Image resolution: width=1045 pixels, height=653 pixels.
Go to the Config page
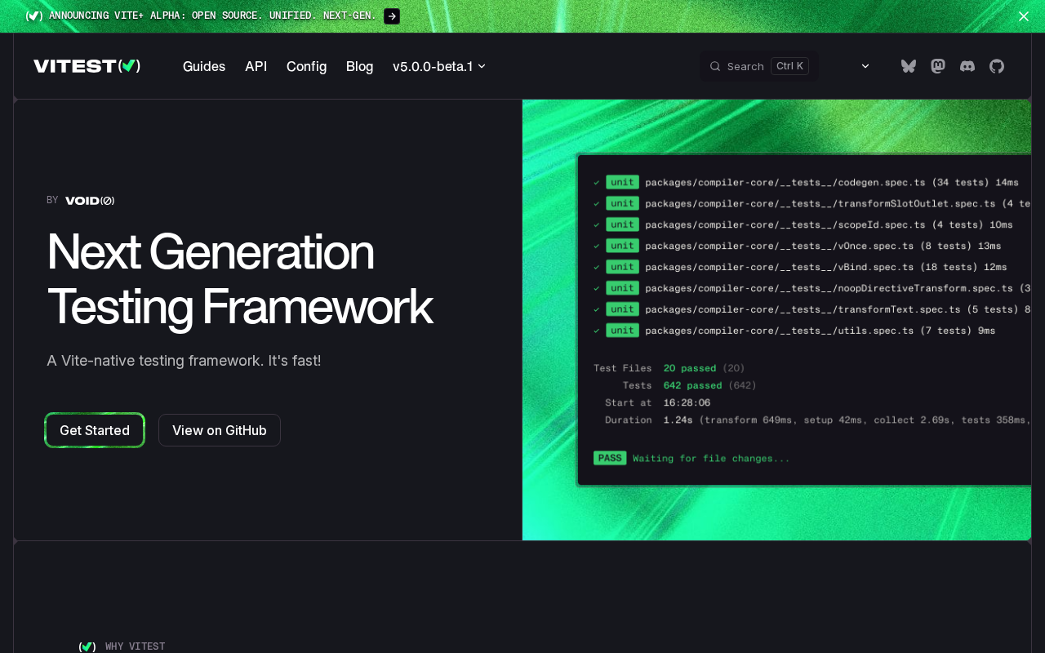[306, 66]
